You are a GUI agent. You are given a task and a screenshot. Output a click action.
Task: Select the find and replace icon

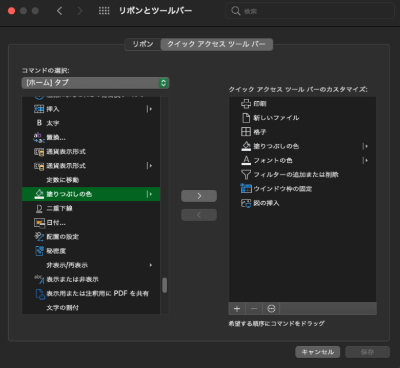(39, 137)
